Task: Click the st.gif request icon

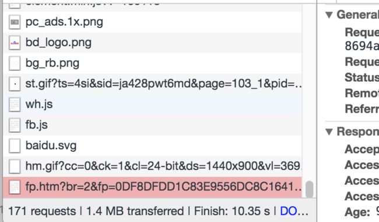Action: point(15,84)
